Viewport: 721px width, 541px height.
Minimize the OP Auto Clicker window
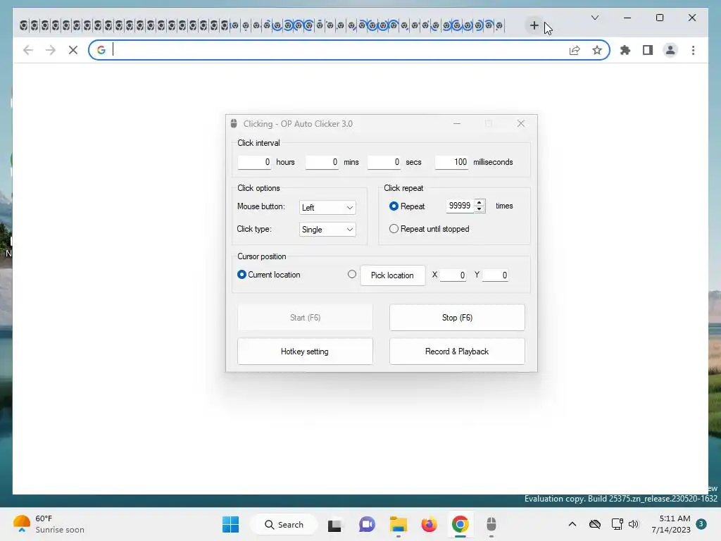[456, 123]
